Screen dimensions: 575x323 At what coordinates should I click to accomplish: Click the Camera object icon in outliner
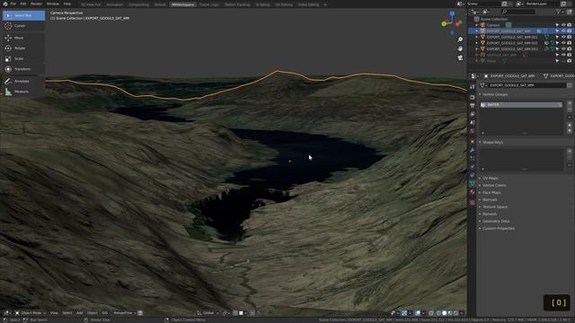coord(482,25)
